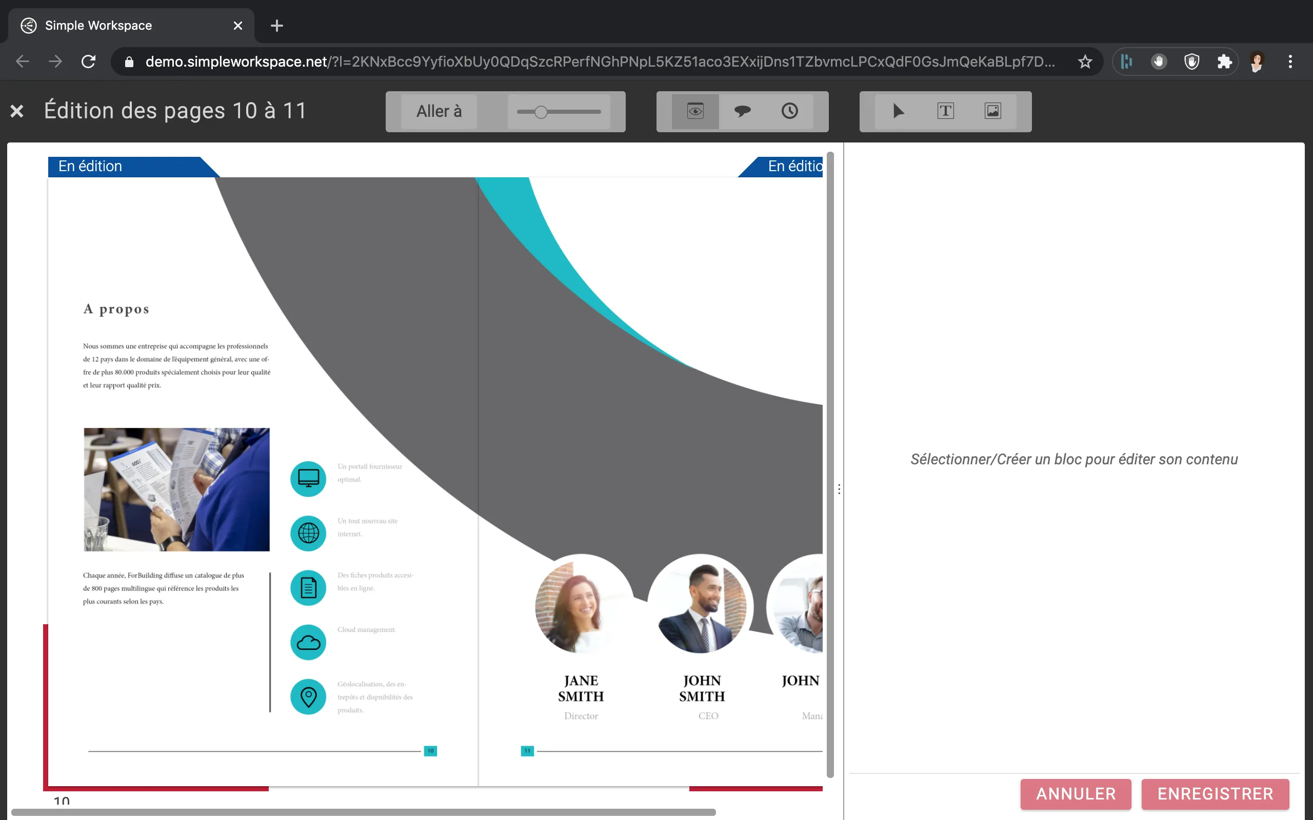
Task: Select the arrow pointer tool
Action: coord(899,111)
